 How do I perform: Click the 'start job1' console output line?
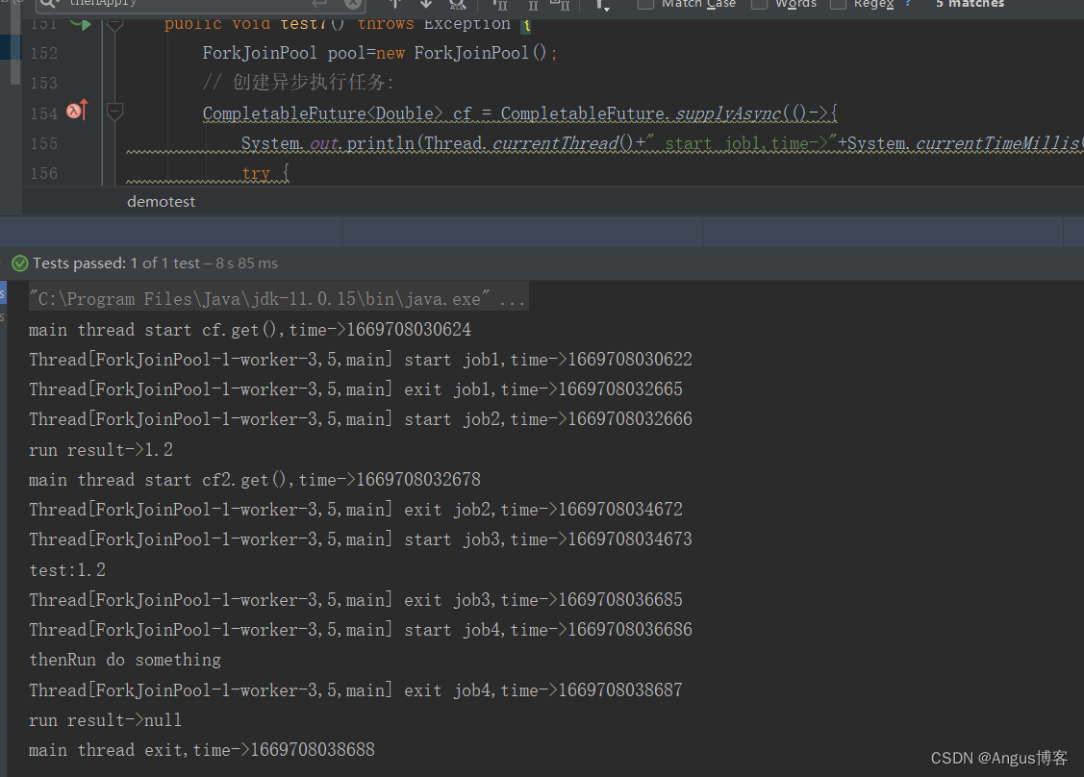pos(360,360)
